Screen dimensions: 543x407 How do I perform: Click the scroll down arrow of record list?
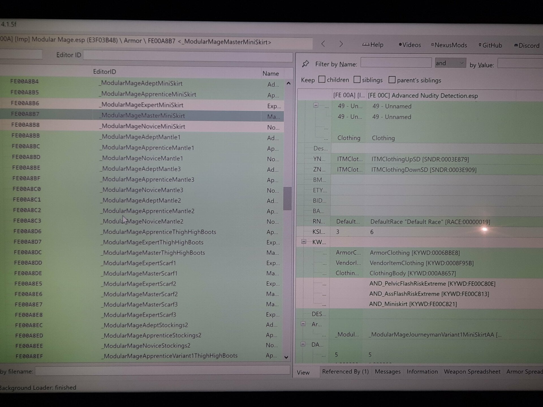coord(286,357)
